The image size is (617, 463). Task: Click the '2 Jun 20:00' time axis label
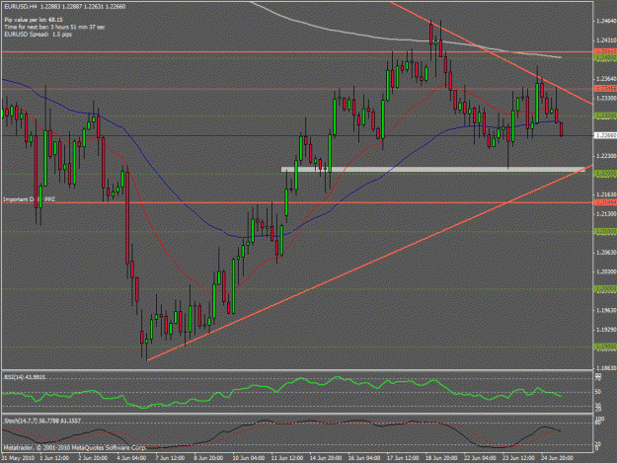click(x=93, y=458)
